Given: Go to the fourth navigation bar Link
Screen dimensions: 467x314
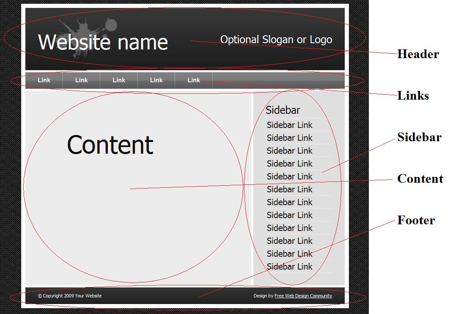Looking at the screenshot, I should [x=156, y=80].
